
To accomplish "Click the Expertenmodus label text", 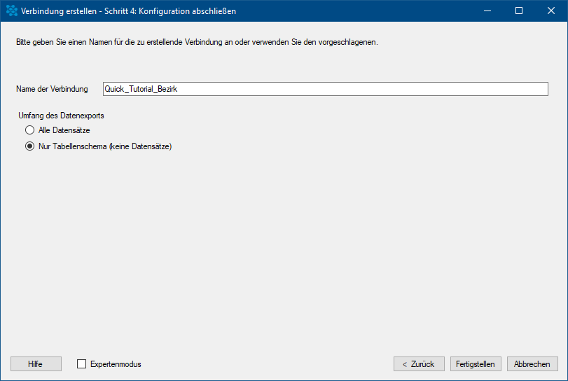I will tap(116, 364).
